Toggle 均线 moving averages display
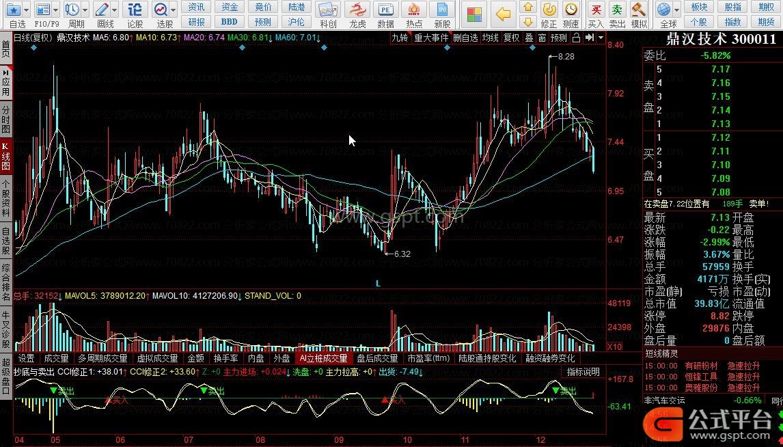 [491, 38]
